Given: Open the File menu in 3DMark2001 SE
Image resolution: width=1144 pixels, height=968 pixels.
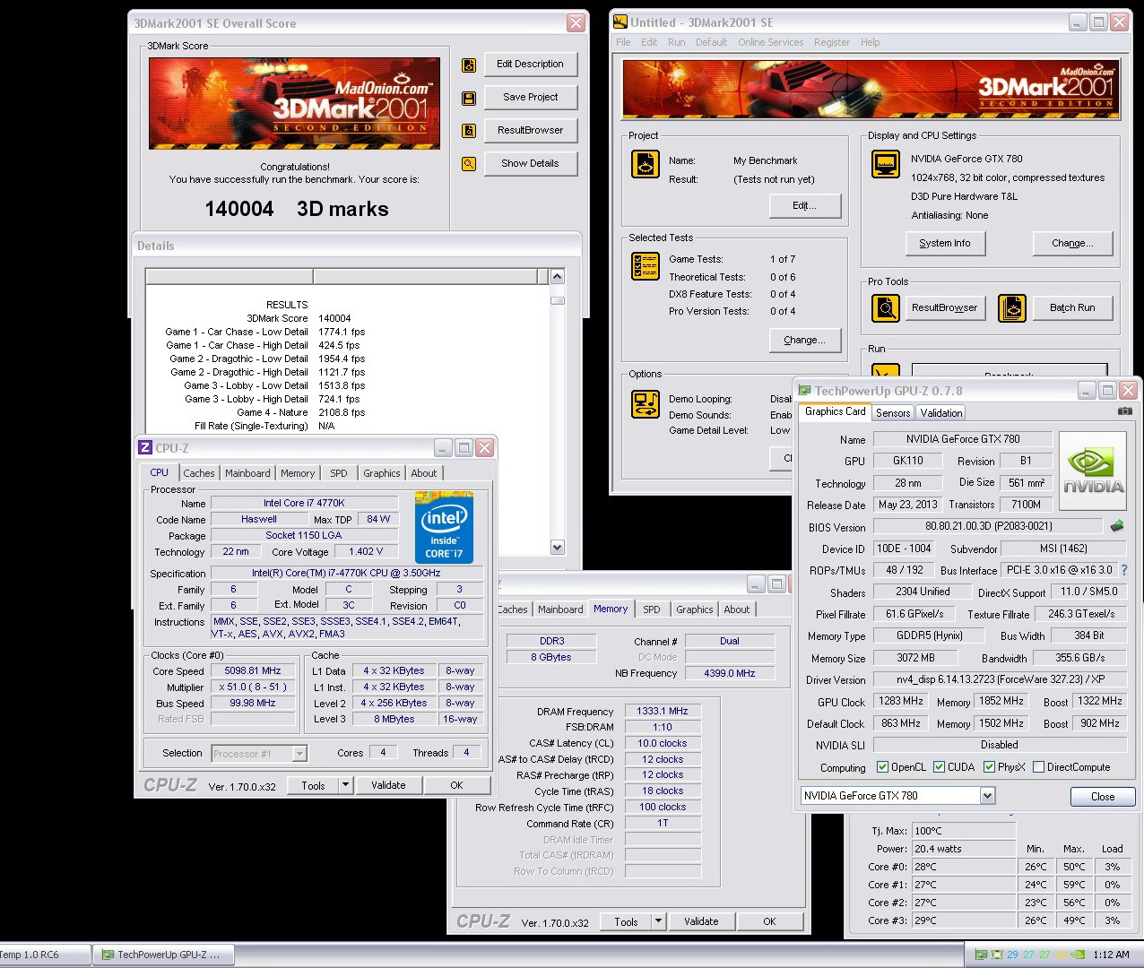Looking at the screenshot, I should coord(623,42).
